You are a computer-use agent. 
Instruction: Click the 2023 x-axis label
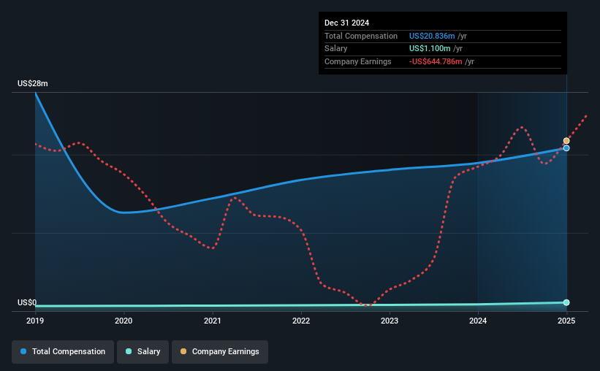390,321
